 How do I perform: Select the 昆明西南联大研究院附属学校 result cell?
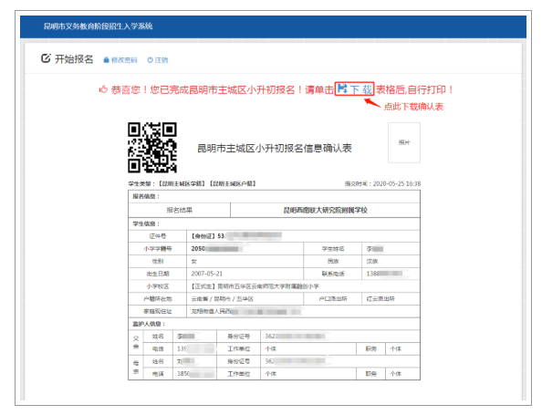325,210
